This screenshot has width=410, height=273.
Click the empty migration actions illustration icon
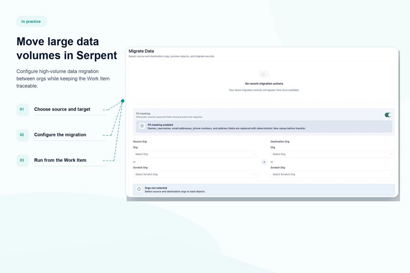(264, 74)
